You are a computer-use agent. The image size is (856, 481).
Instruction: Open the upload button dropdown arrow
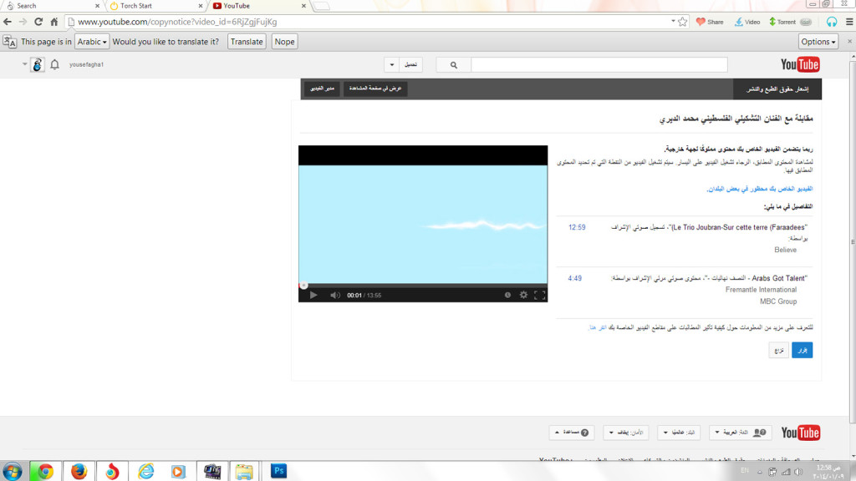[391, 65]
